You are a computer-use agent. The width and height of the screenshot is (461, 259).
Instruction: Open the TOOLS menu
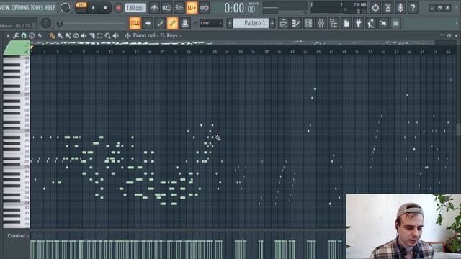tap(37, 8)
